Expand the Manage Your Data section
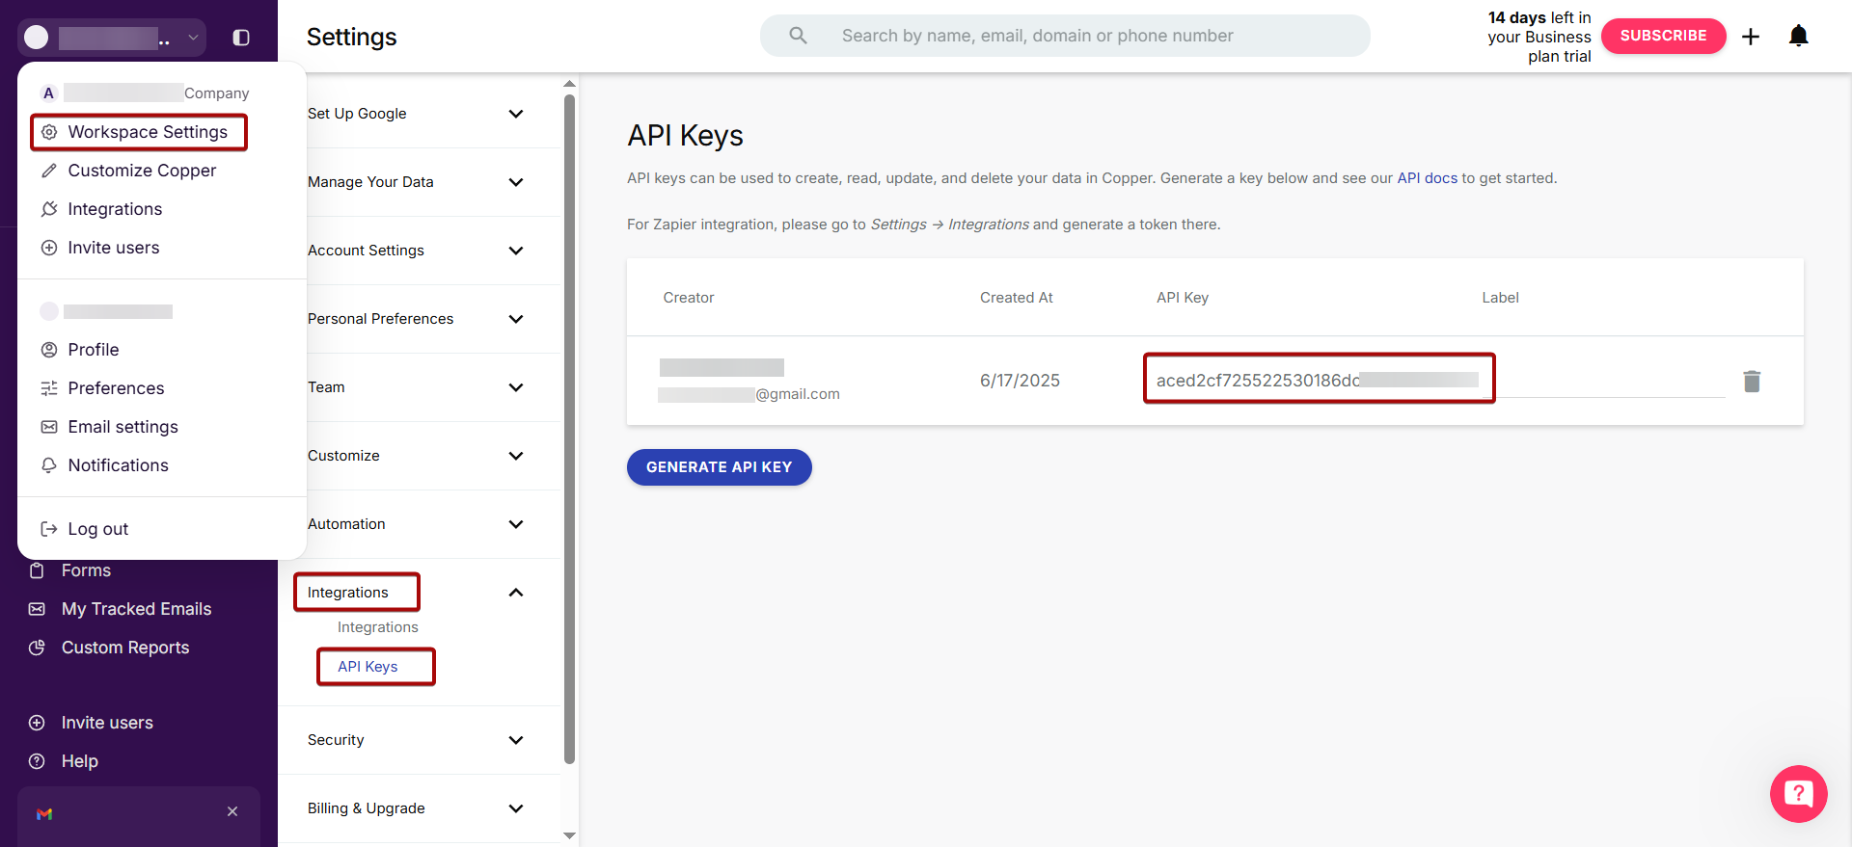Screen dimensions: 1852x847 click(516, 182)
